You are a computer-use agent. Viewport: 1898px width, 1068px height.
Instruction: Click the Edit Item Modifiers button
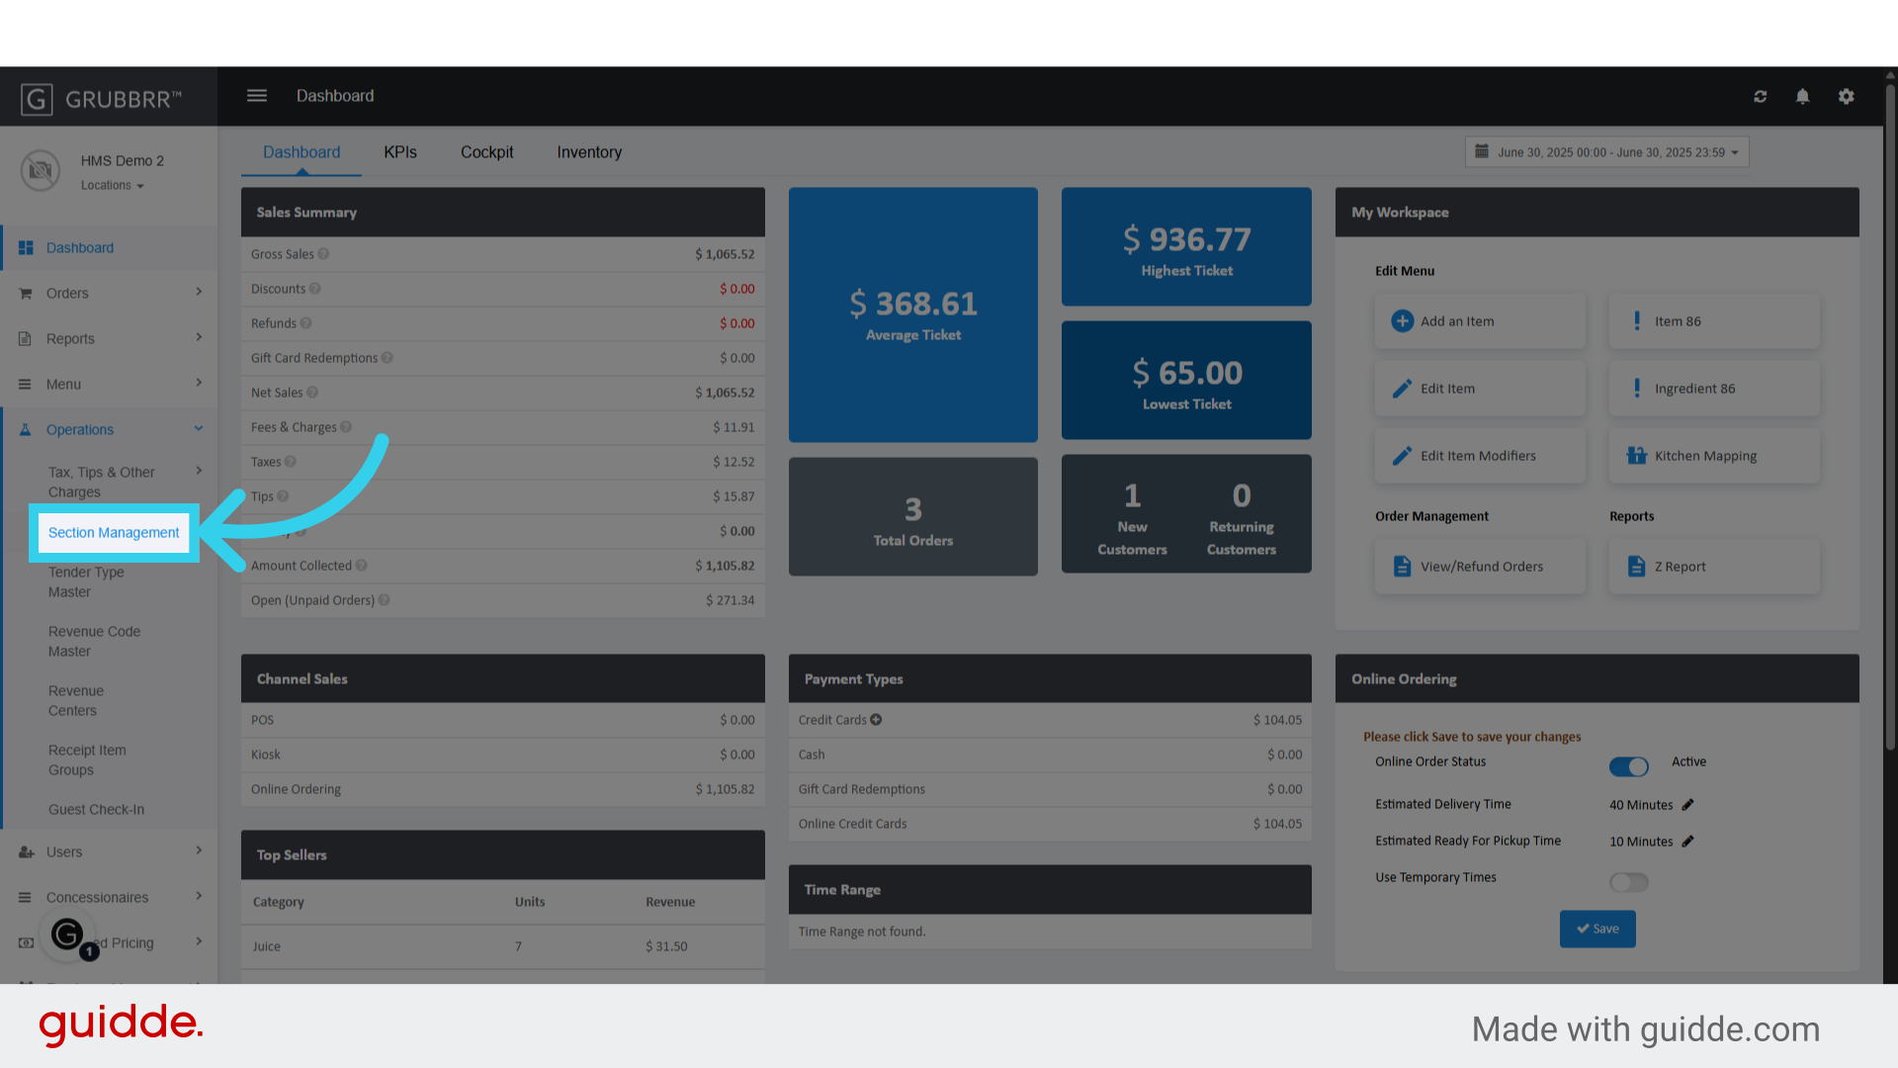click(1480, 456)
